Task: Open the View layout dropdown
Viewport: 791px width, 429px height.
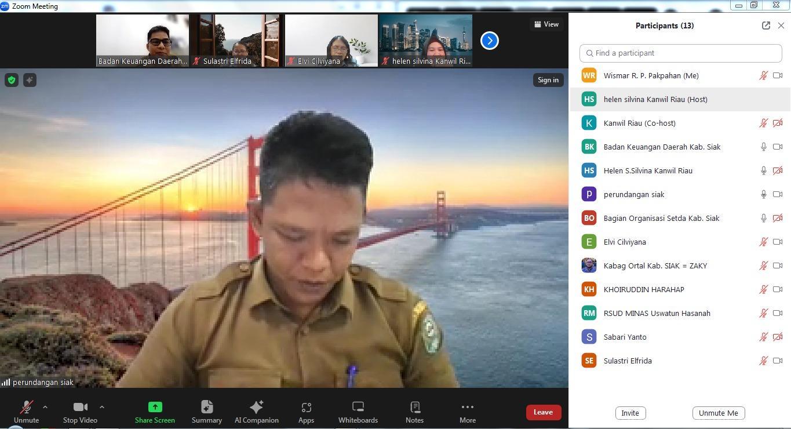Action: pos(546,24)
